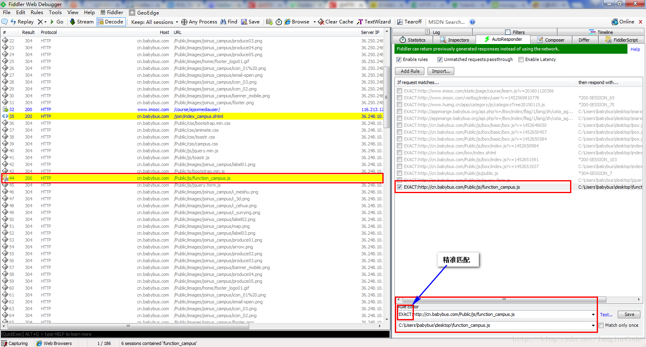
Task: Click the timer stopwatch toolbar icon
Action: 279,22
